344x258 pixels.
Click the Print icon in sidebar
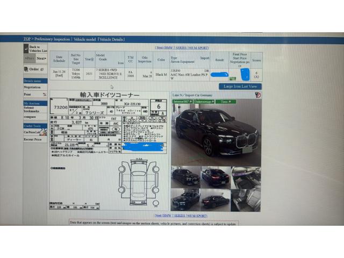(x=45, y=95)
